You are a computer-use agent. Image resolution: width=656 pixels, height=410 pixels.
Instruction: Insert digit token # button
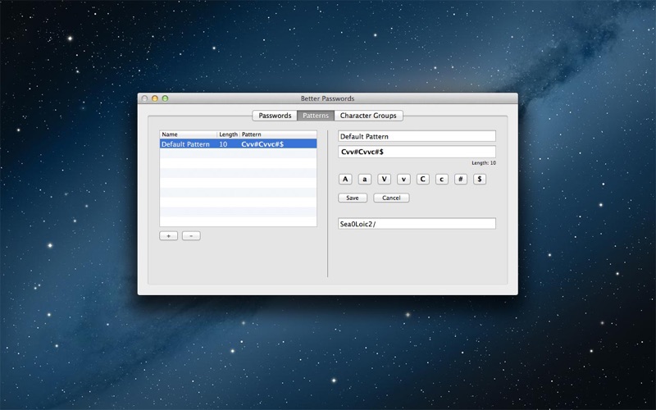461,179
